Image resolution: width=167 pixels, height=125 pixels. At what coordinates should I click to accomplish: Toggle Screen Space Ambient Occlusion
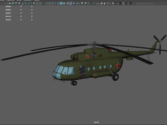[82, 3]
